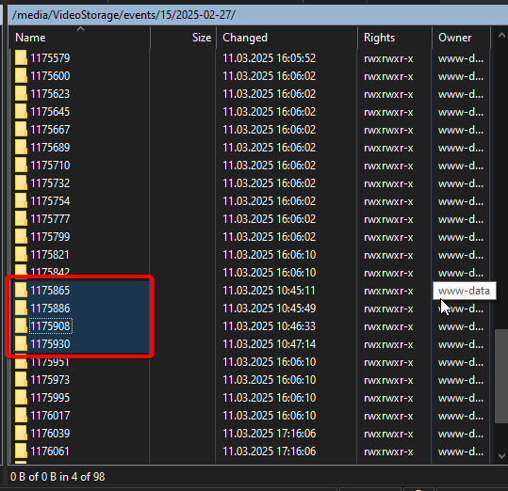Click changed time 11.03.2025 10:45:11
The image size is (508, 491).
(x=269, y=291)
